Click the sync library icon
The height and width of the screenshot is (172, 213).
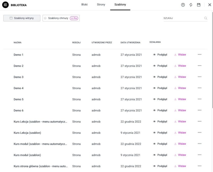point(191,5)
